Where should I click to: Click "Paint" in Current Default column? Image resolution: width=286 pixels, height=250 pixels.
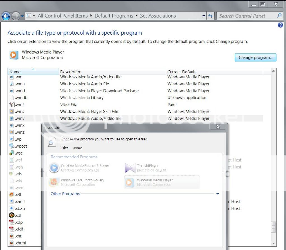pos(172,105)
